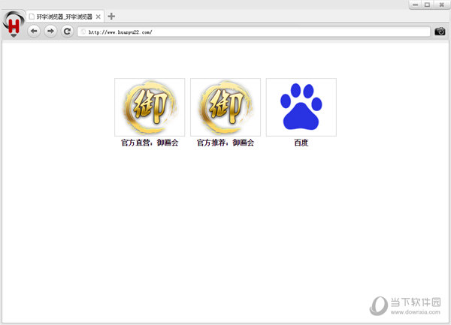Click the red H browser logo menu
The width and height of the screenshot is (451, 325).
(14, 25)
